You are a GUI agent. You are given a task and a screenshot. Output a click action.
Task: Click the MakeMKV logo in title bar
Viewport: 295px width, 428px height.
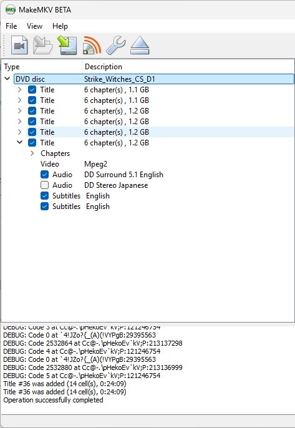(x=11, y=10)
